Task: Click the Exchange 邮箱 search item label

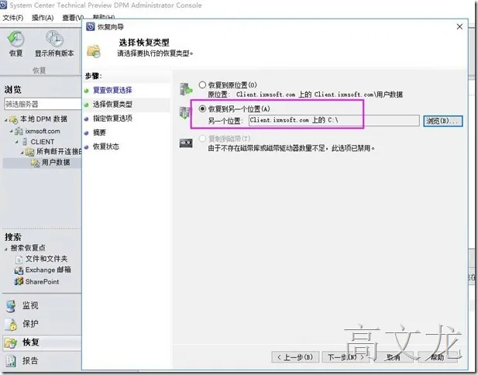Action: [48, 270]
